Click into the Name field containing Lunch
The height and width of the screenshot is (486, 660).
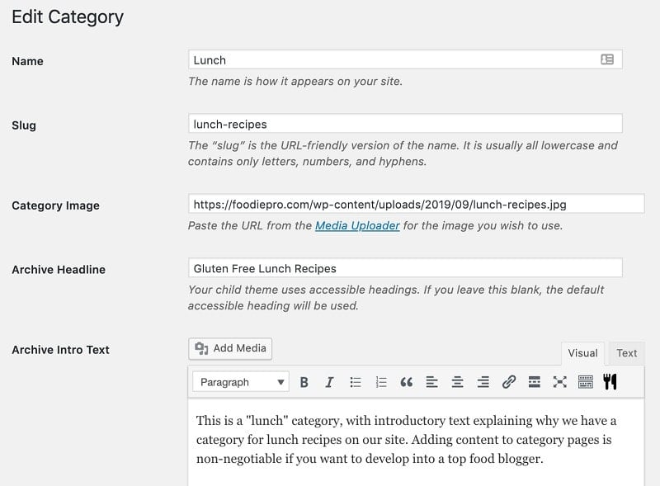(405, 59)
